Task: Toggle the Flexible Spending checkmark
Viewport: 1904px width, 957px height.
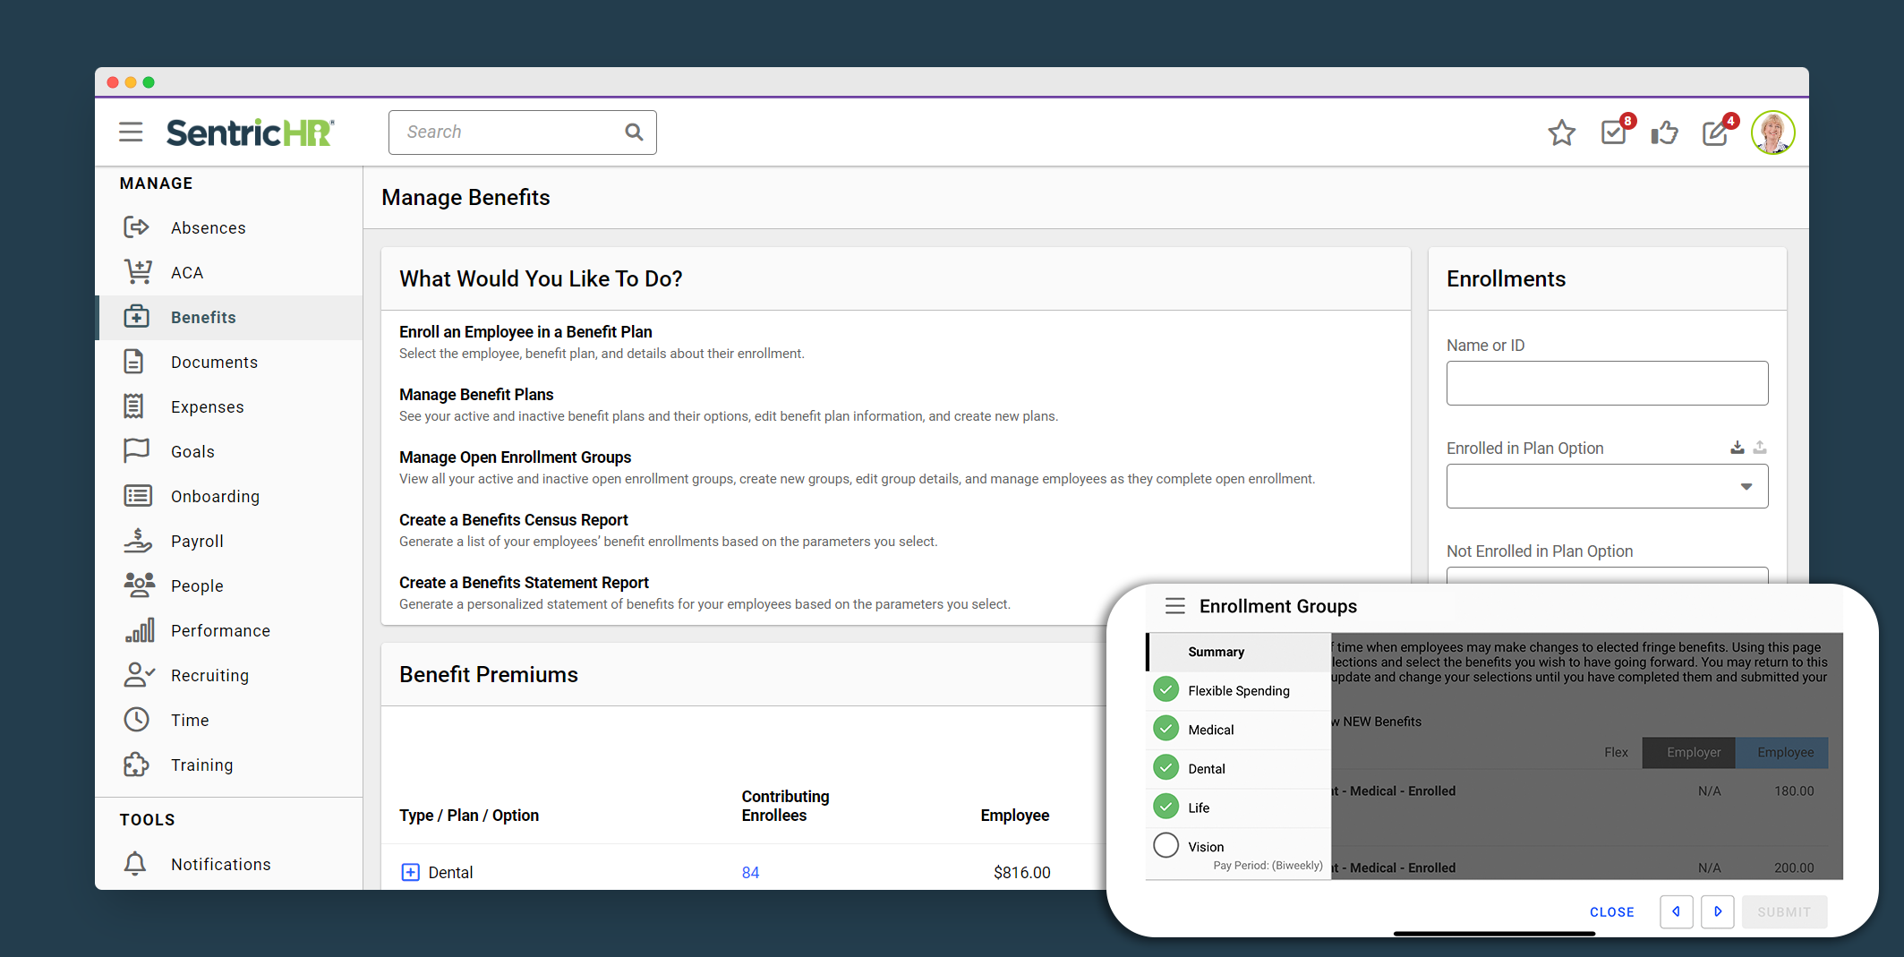Action: [1165, 689]
